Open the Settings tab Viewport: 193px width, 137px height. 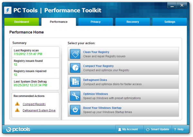click(x=170, y=22)
